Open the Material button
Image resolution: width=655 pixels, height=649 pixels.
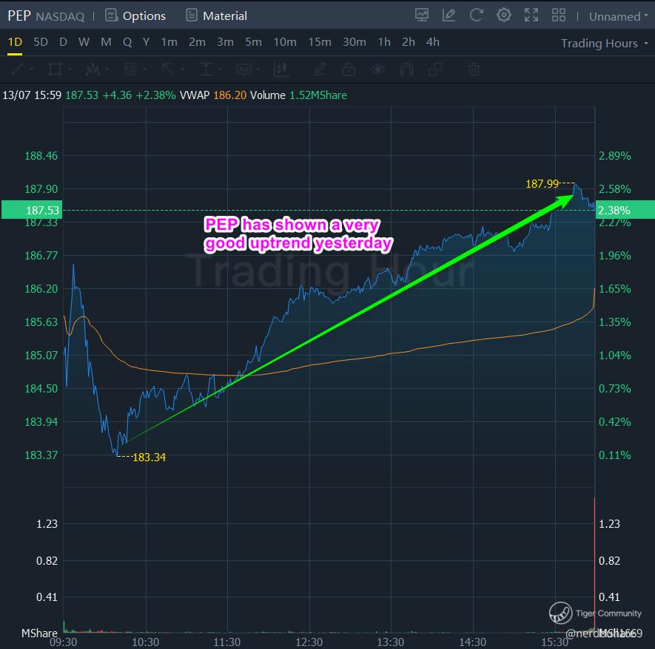pos(216,16)
